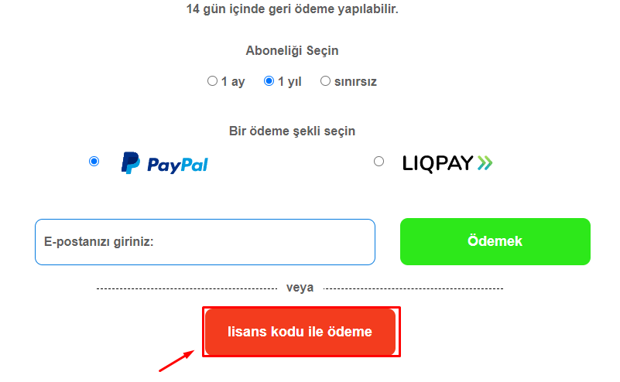This screenshot has width=620, height=382.
Task: Focus the E-postanızı giriniz email field
Action: (205, 242)
